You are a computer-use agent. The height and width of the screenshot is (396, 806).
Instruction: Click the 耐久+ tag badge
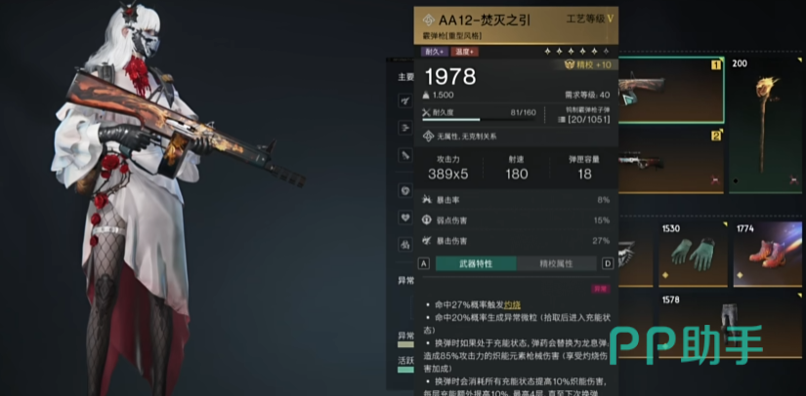435,52
